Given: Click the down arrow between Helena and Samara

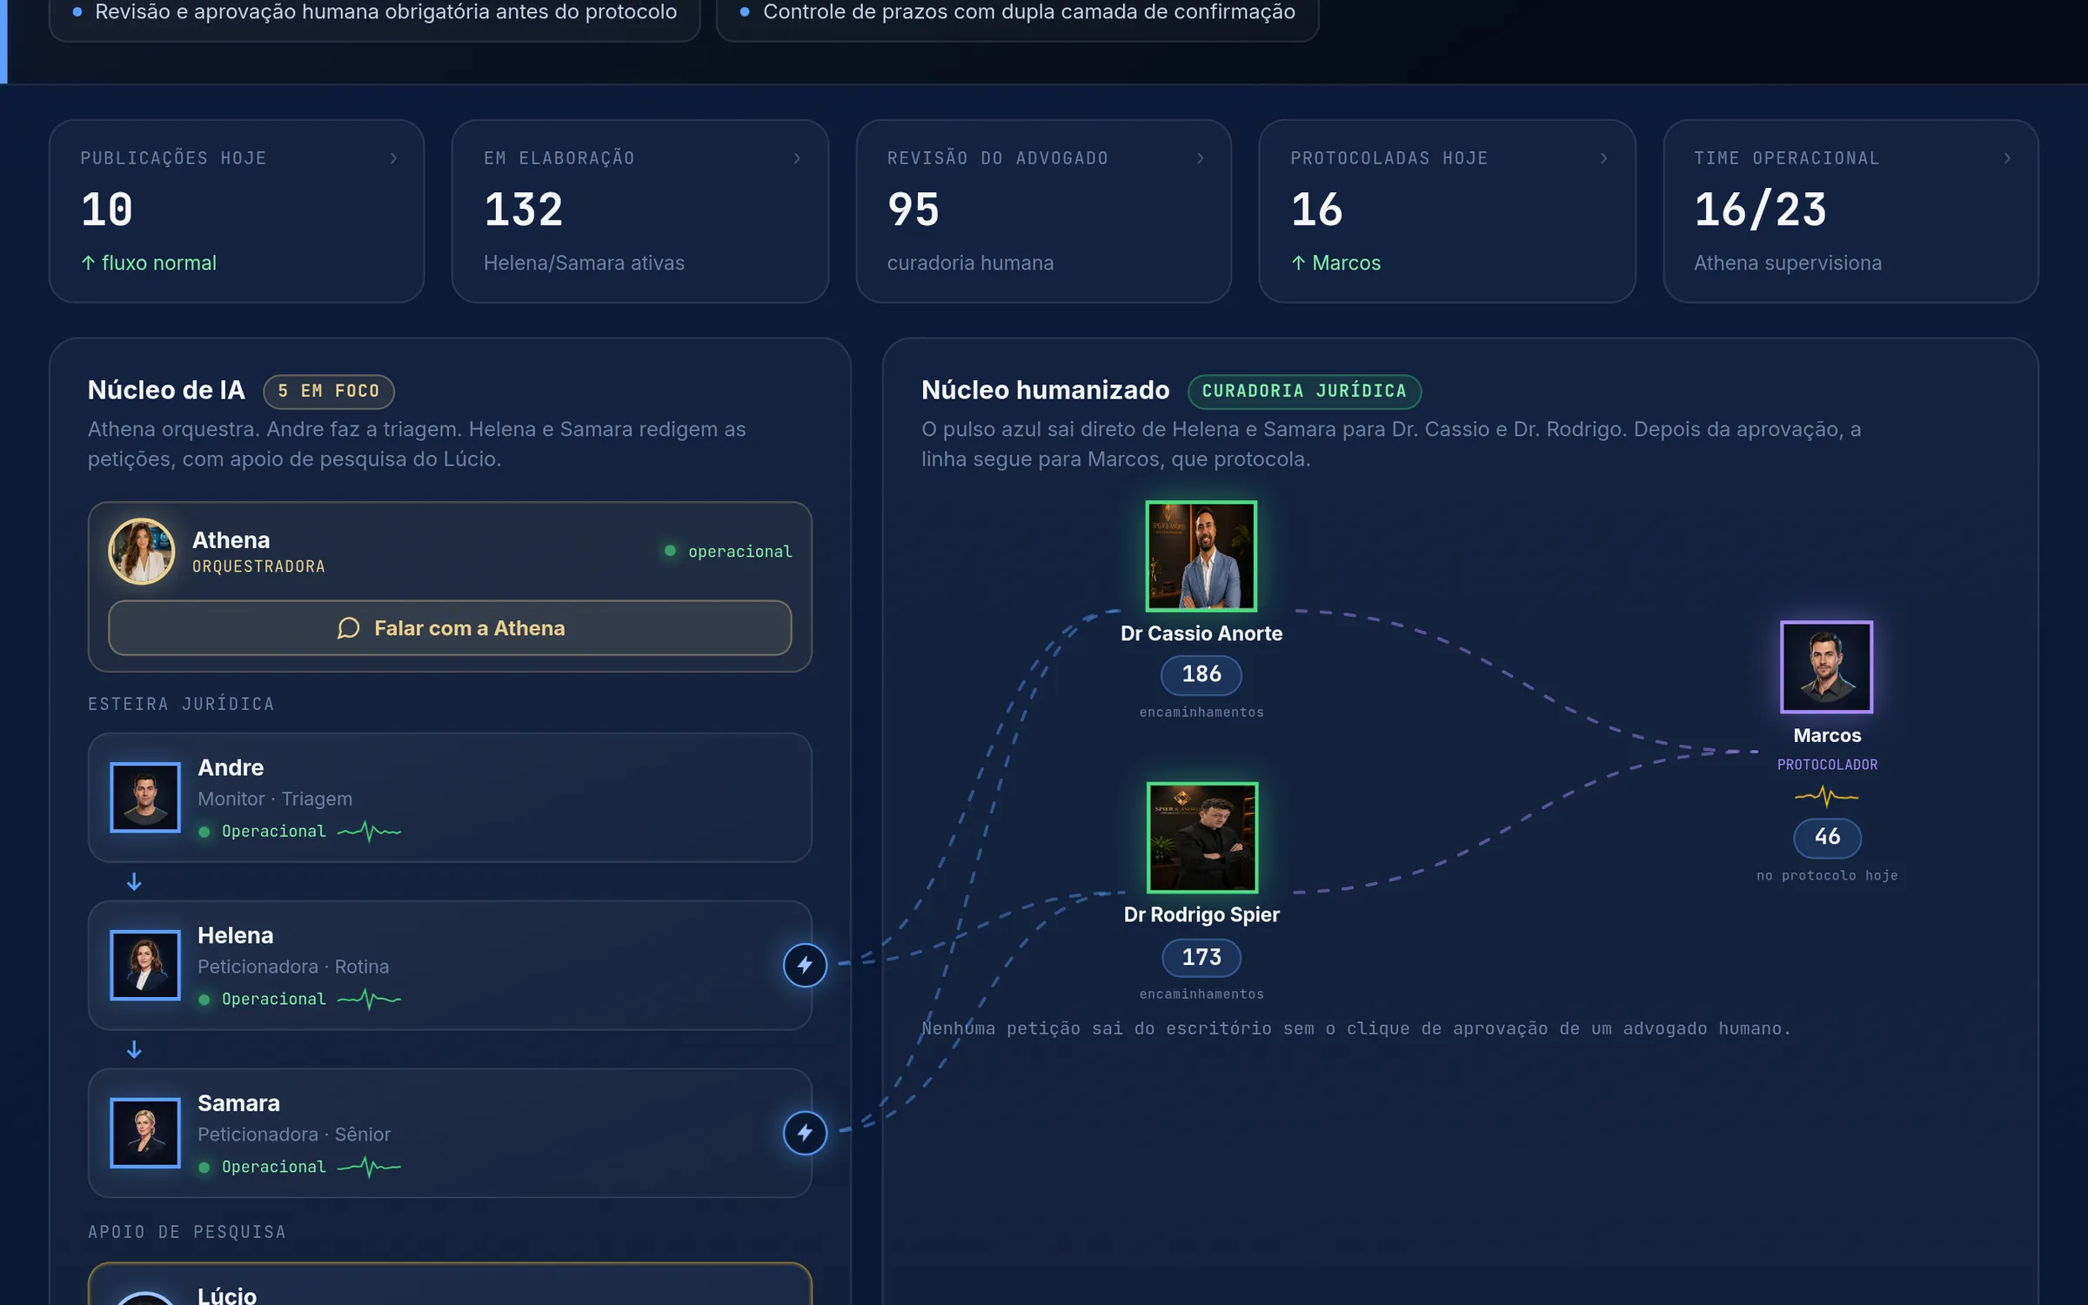Looking at the screenshot, I should point(134,1050).
